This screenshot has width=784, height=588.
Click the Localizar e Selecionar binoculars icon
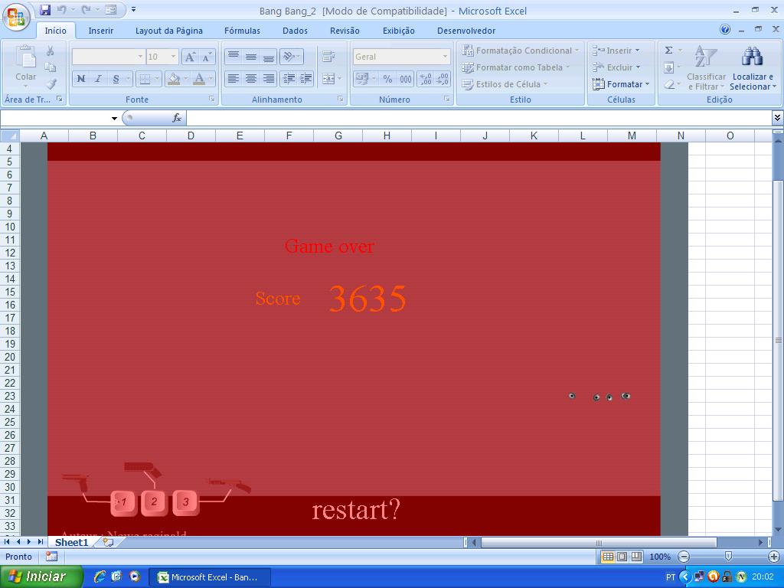click(752, 58)
